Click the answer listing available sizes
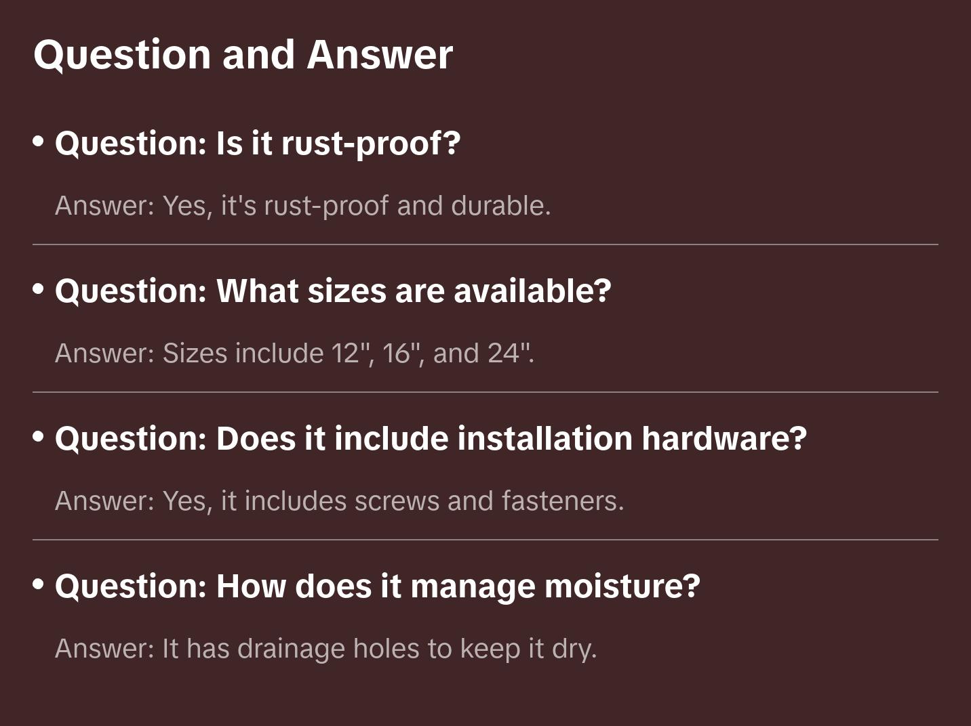The image size is (971, 726). (294, 354)
